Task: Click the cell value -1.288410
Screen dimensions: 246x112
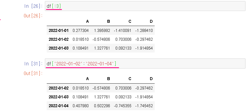Action: pyautogui.click(x=144, y=30)
